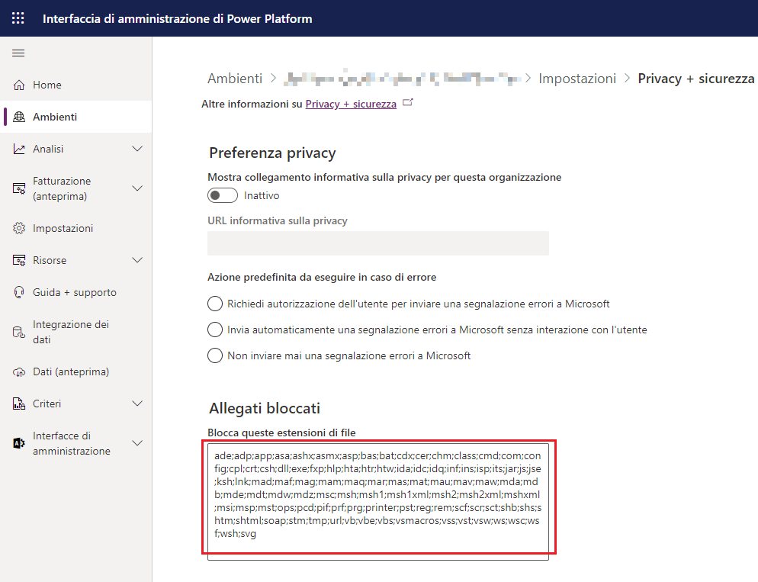Click the Interfacce di amministrazione icon

click(x=19, y=443)
